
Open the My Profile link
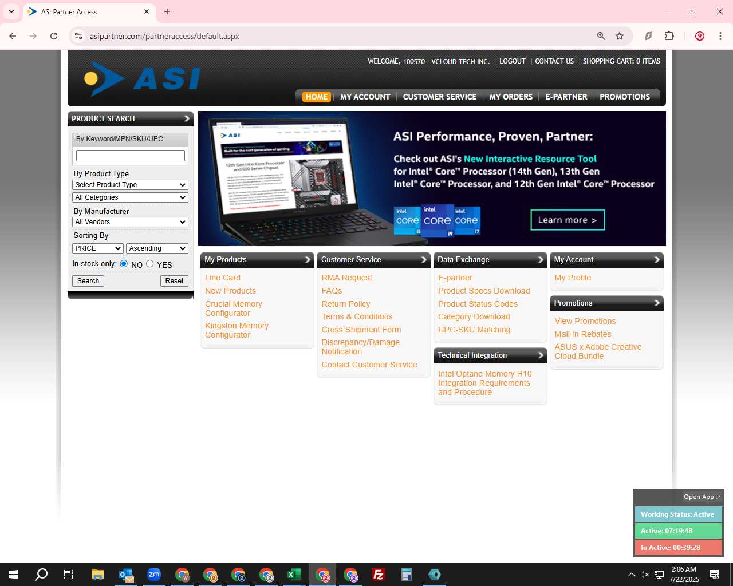(x=573, y=278)
